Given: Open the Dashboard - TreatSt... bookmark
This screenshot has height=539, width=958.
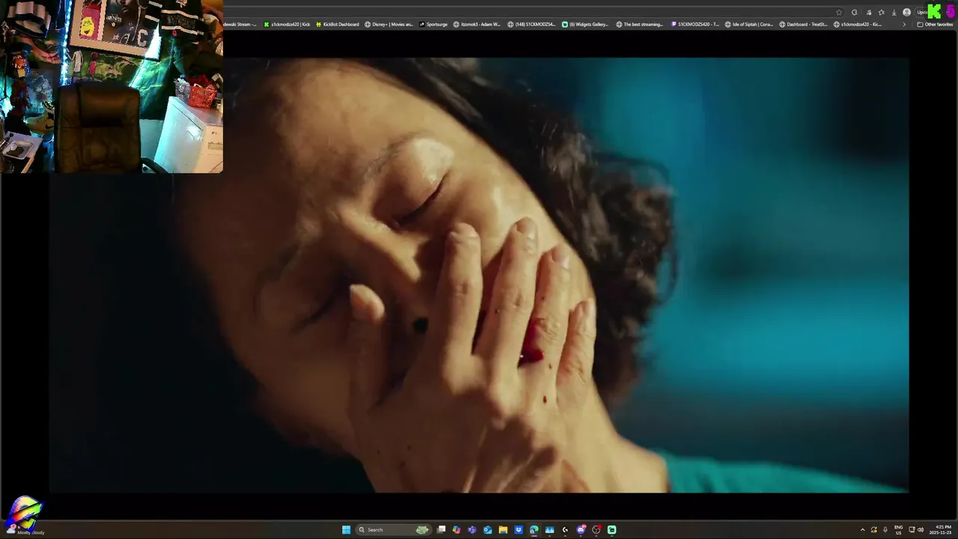Looking at the screenshot, I should (803, 24).
